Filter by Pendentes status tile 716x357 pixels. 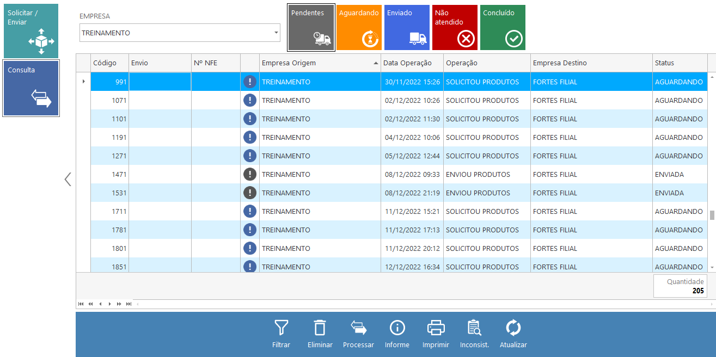[x=311, y=28]
